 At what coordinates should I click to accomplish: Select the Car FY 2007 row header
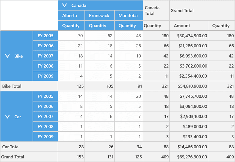[x=45, y=116]
